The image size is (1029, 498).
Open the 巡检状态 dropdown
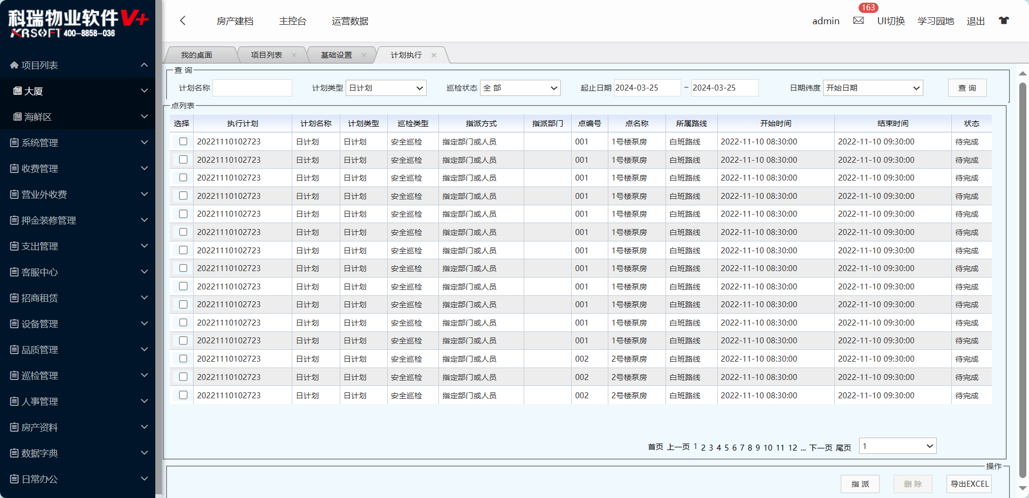point(520,88)
